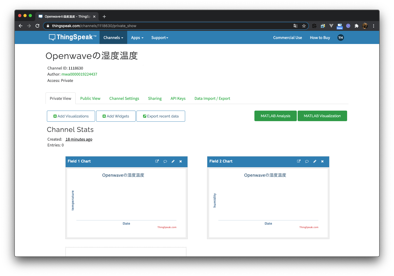394x276 pixels.
Task: Click the ThingSpeak logo
Action: point(73,37)
